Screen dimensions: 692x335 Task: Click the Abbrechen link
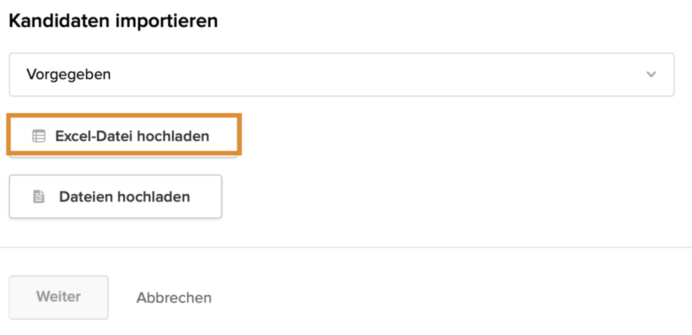click(174, 298)
